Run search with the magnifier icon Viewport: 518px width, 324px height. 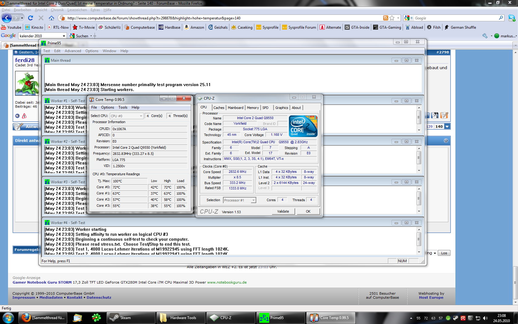pyautogui.click(x=501, y=18)
